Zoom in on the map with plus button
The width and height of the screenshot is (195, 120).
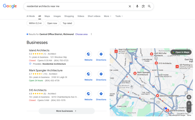189,104
